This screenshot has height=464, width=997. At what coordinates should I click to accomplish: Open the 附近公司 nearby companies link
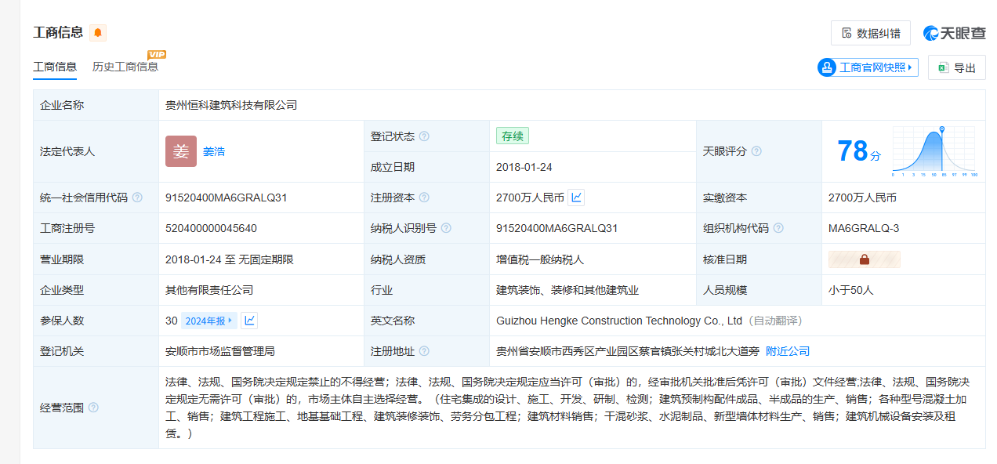788,351
